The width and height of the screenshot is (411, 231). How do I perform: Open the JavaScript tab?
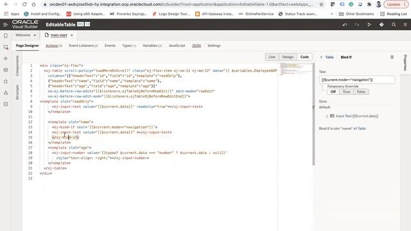click(177, 46)
